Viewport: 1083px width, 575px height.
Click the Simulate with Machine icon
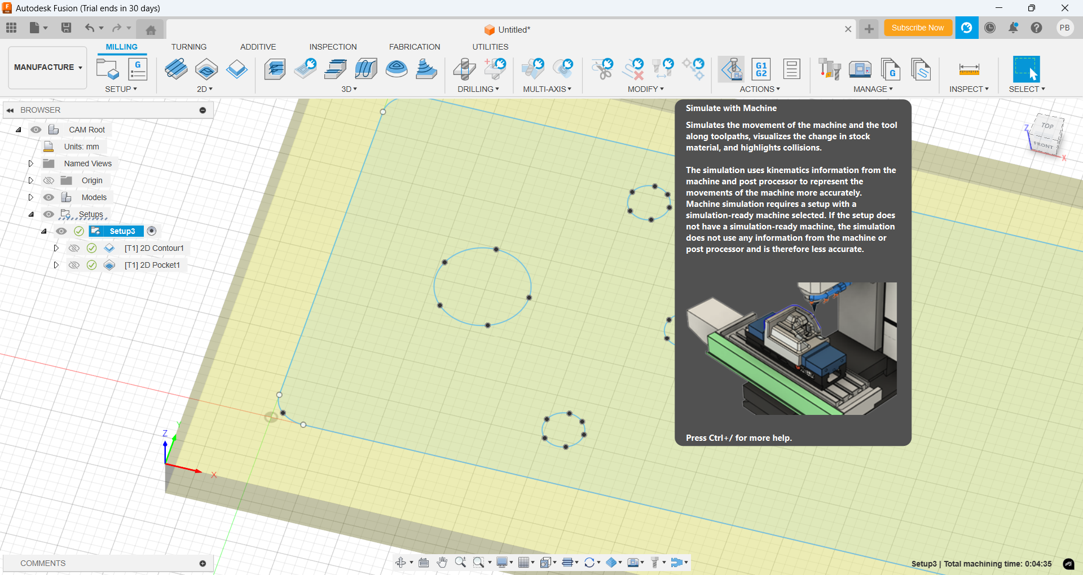(732, 69)
